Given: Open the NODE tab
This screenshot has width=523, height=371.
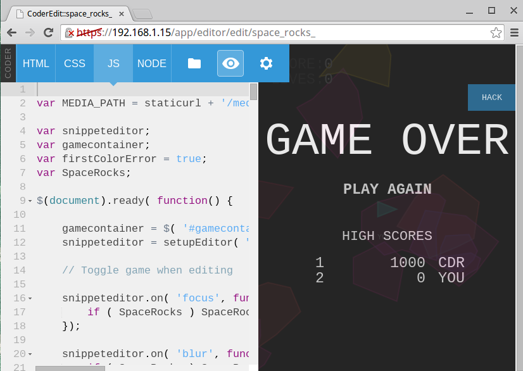Looking at the screenshot, I should coord(151,63).
